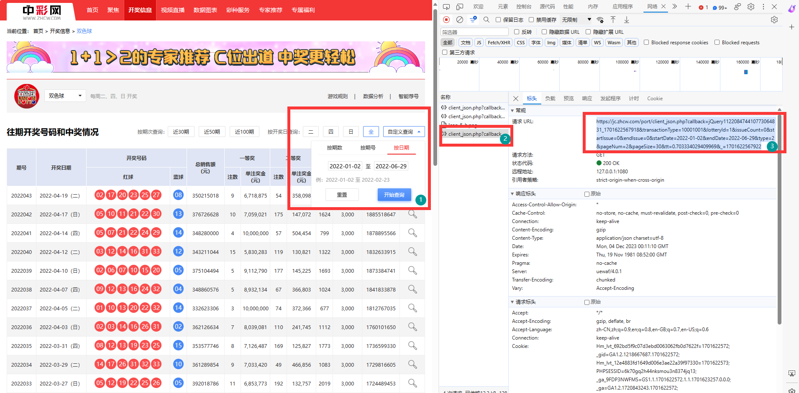Filter requests by Fetch/XHR type

click(499, 43)
